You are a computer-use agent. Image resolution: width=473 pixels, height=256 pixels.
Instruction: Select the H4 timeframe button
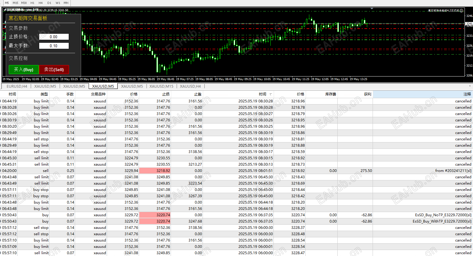tap(41, 3)
